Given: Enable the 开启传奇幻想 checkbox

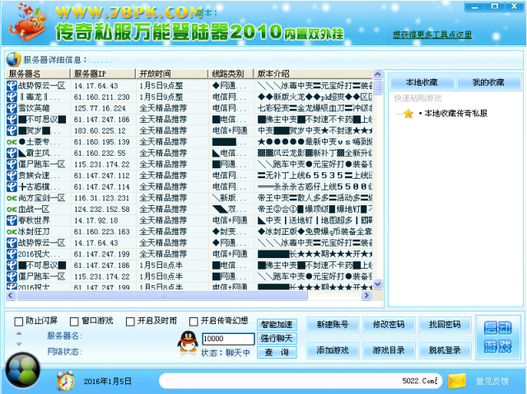Looking at the screenshot, I should pyautogui.click(x=194, y=321).
